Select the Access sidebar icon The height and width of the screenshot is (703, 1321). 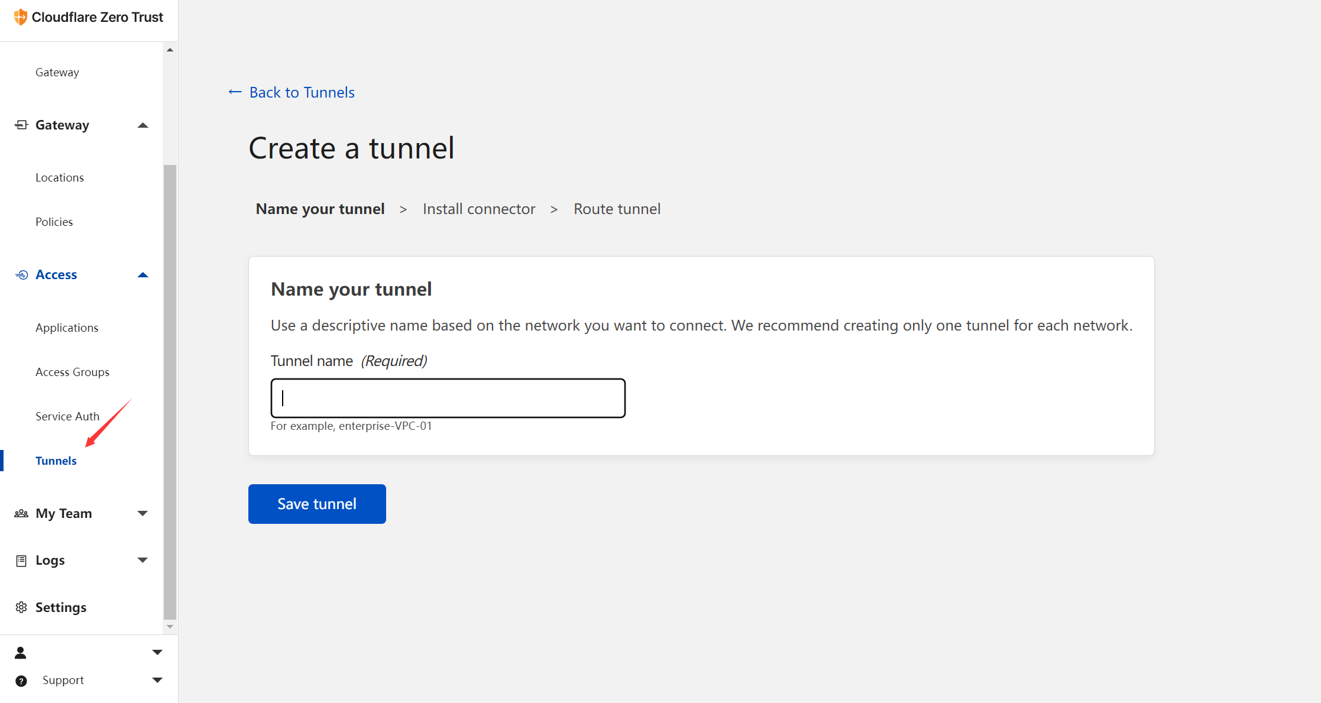tap(21, 274)
